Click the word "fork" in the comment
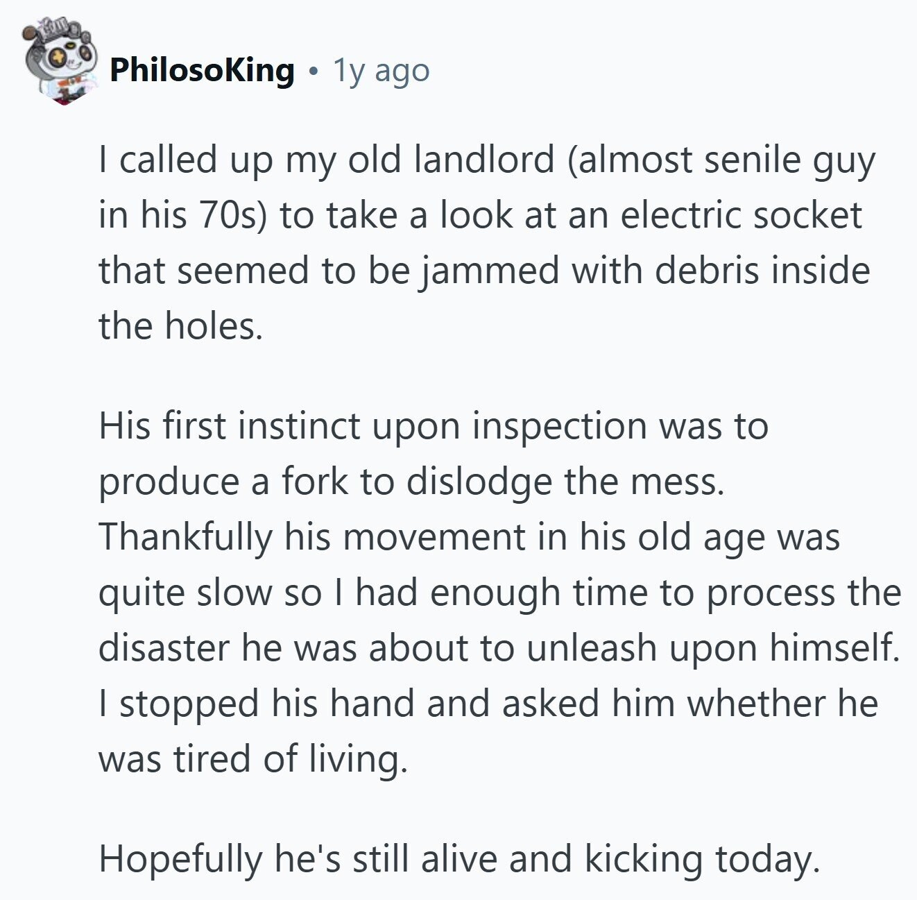The width and height of the screenshot is (917, 900). point(314,481)
